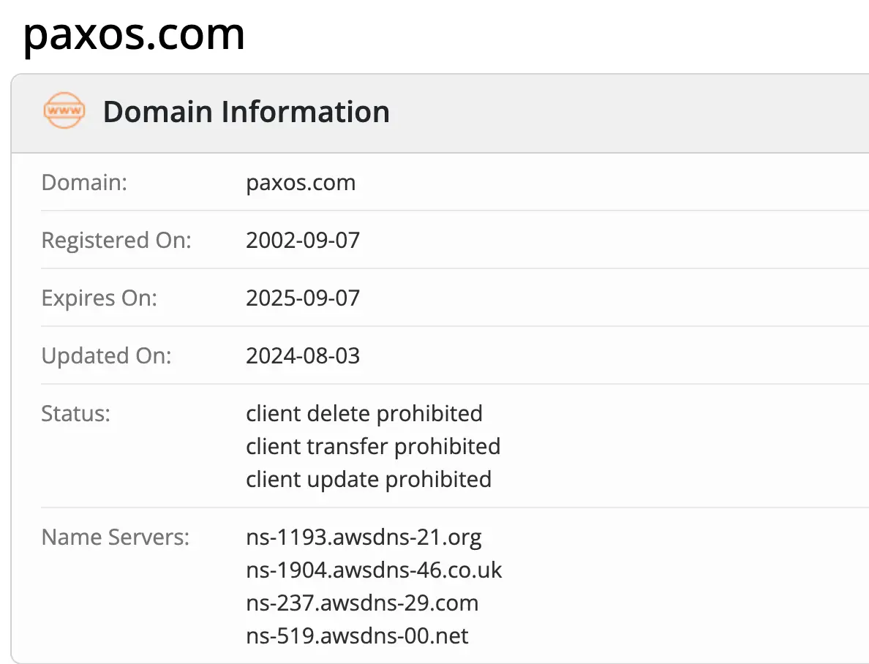Screen dimensions: 869x664
Task: Click the client transfer prohibited status
Action: coord(373,446)
